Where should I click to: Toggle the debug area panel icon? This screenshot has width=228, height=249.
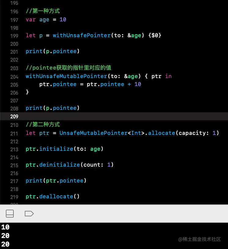pos(10,214)
